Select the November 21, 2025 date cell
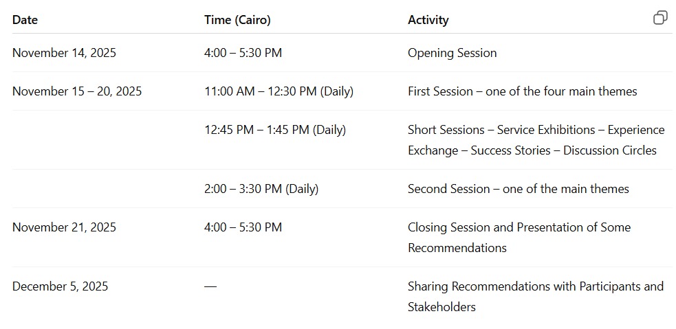This screenshot has width=676, height=329. pyautogui.click(x=64, y=227)
